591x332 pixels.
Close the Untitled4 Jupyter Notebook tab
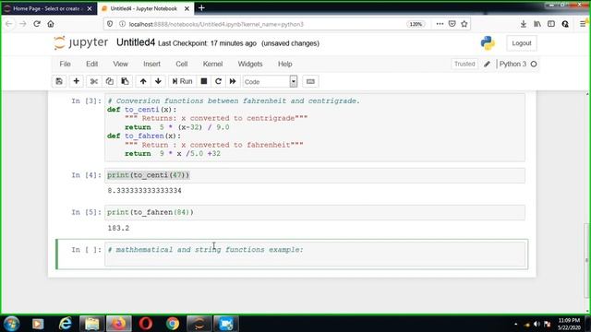(x=187, y=8)
